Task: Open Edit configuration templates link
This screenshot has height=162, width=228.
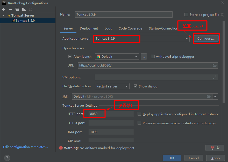Action: point(25,147)
